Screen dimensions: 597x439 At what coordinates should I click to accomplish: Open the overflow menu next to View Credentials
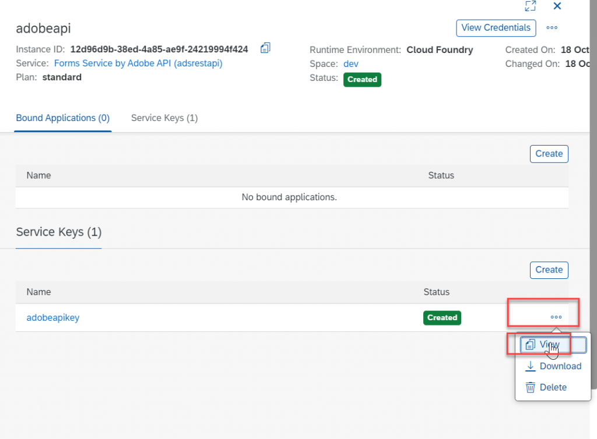coord(552,28)
